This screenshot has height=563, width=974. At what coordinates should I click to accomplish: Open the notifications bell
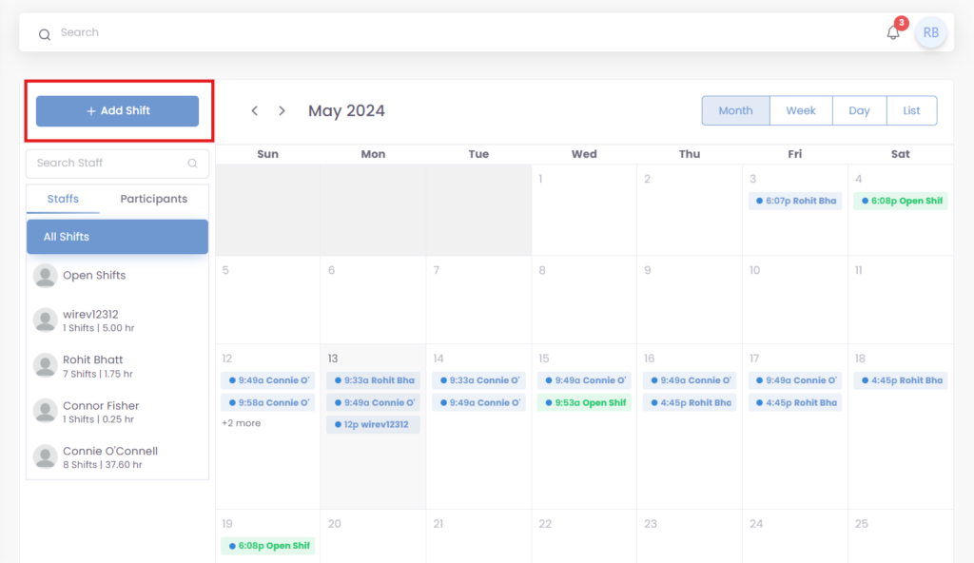tap(892, 31)
